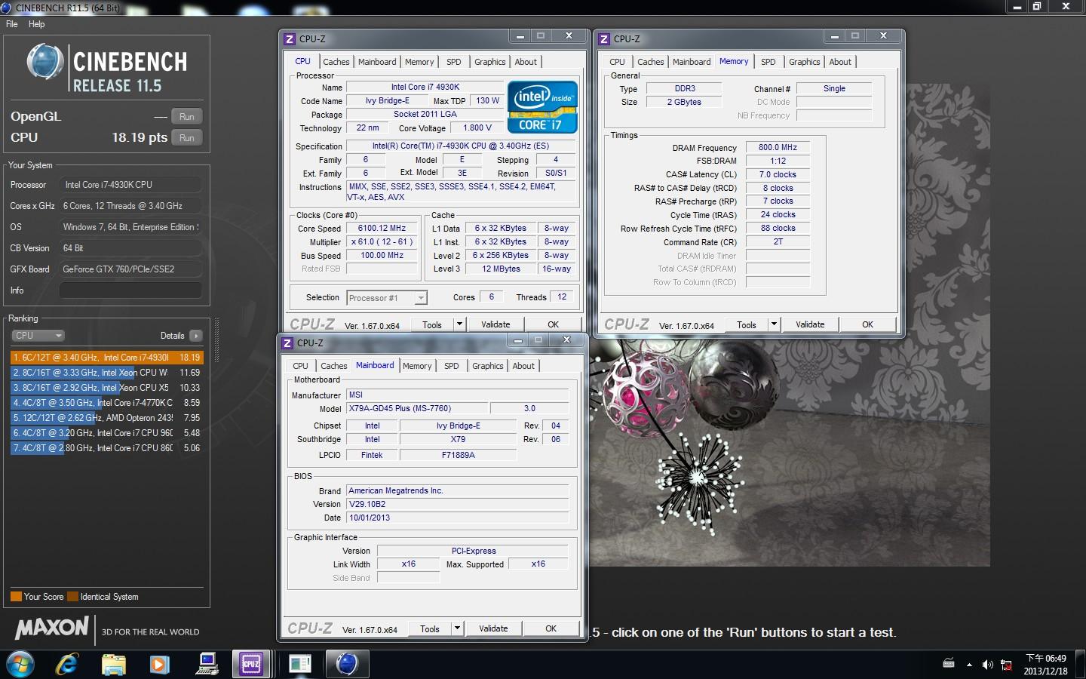Run the CPU benchmark
This screenshot has width=1086, height=679.
pos(187,138)
